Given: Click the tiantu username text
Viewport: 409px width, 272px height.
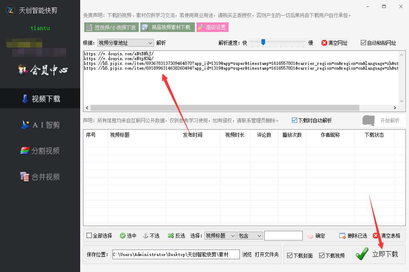Looking at the screenshot, I should point(40,28).
